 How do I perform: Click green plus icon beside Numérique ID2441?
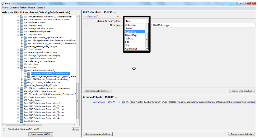120,102
